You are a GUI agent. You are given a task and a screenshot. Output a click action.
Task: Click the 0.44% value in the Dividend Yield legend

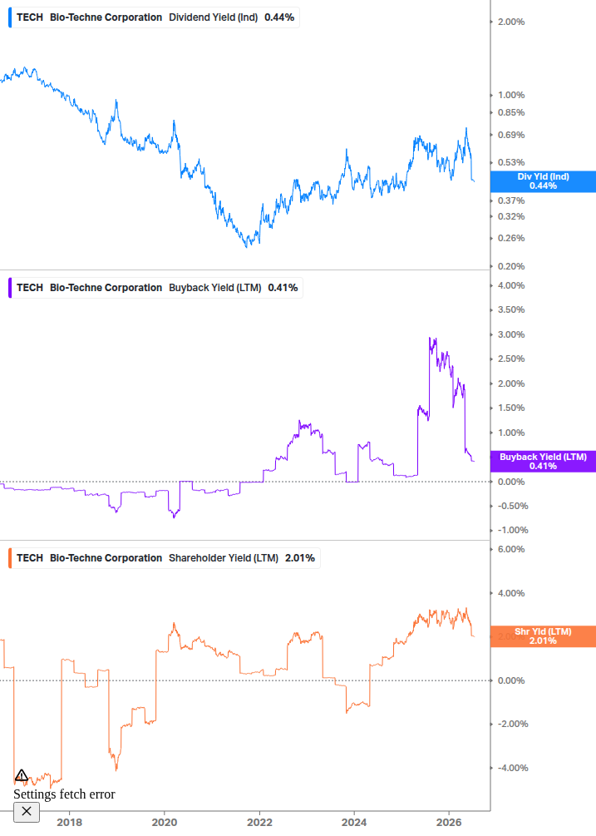tap(279, 17)
